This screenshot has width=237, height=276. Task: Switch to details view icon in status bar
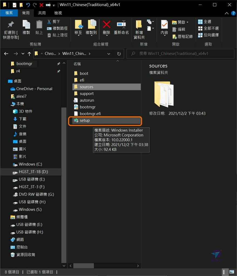click(225, 272)
